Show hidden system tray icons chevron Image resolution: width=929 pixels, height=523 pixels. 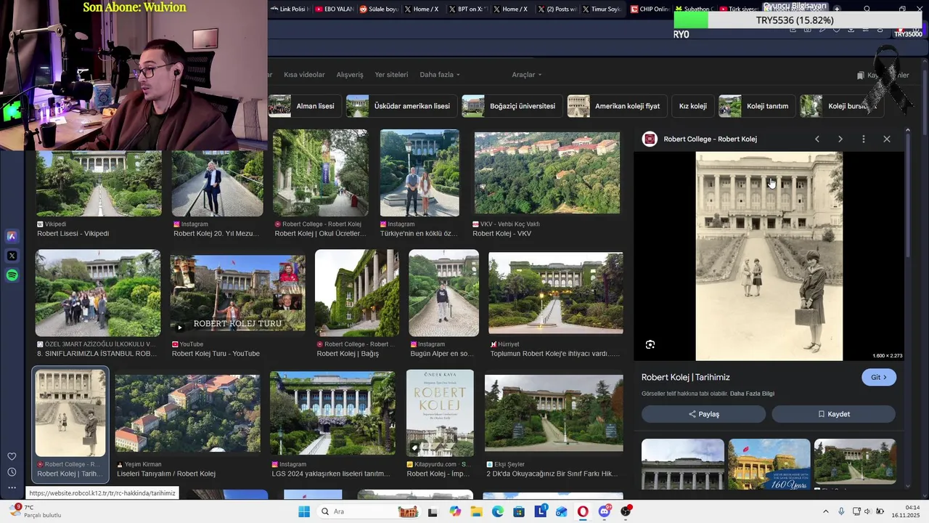825,511
